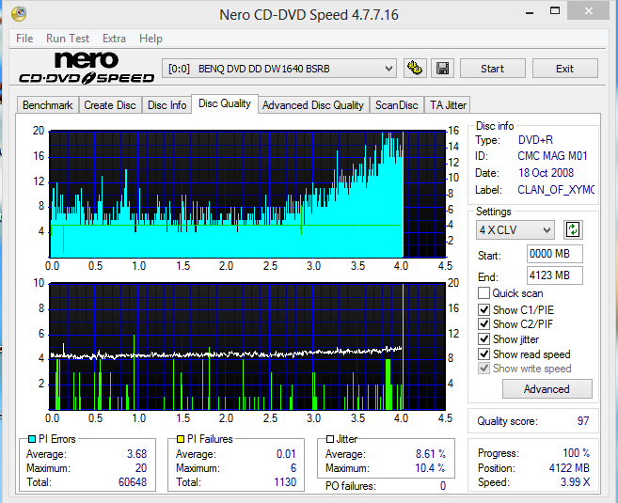Click the Position value 4122 MB
This screenshot has height=503, width=618.
569,468
